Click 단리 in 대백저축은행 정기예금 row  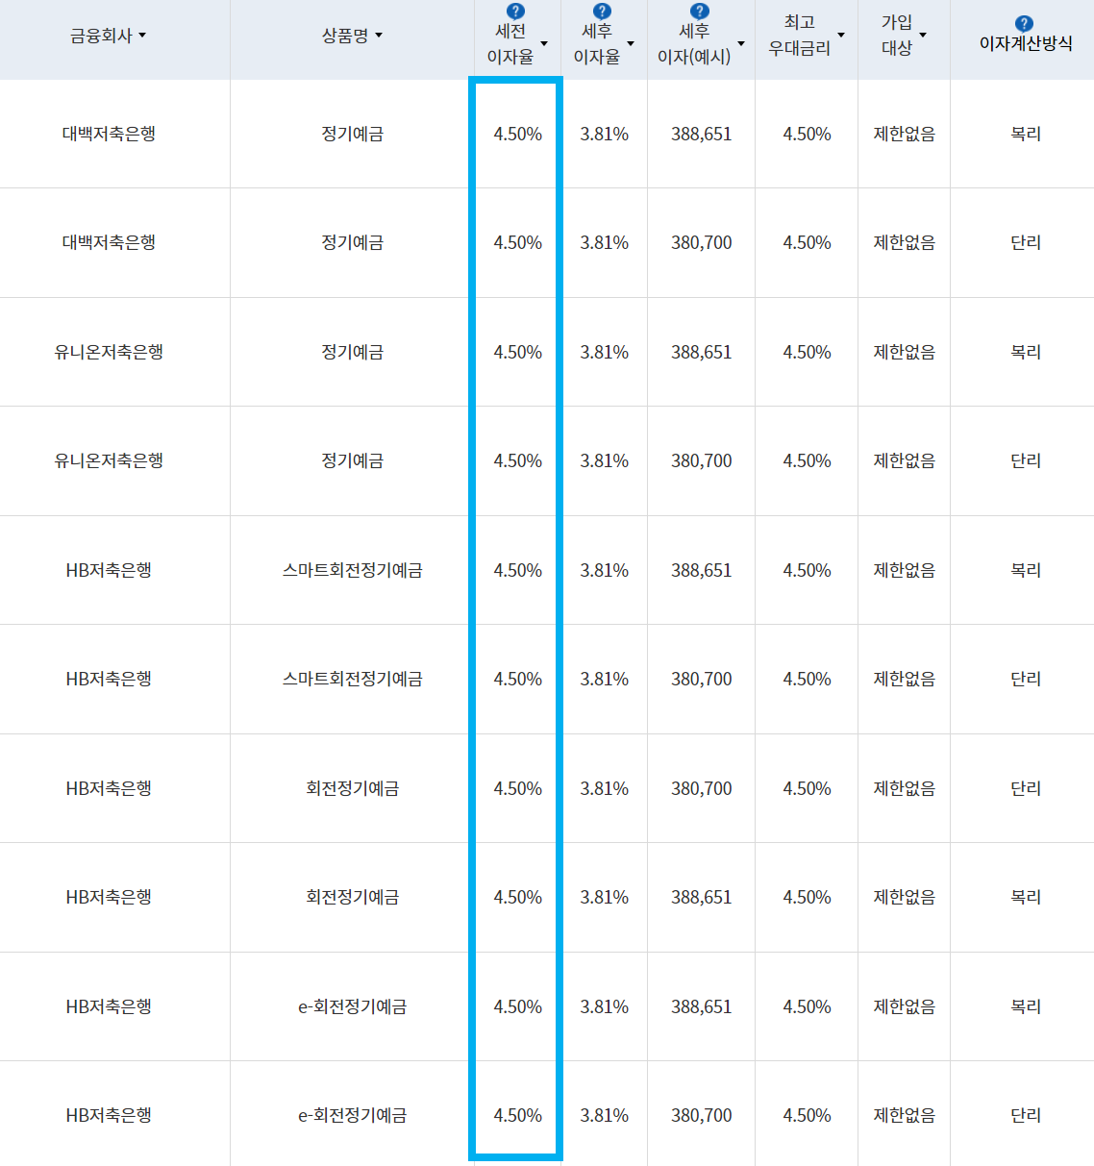(1026, 242)
